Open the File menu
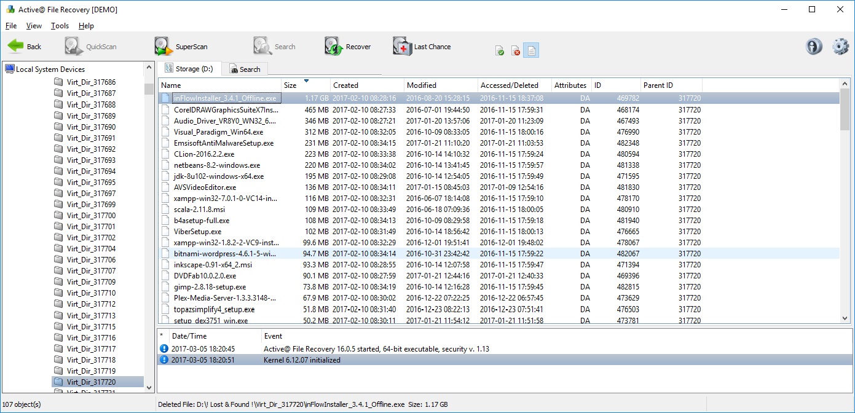855x413 pixels. pos(10,26)
